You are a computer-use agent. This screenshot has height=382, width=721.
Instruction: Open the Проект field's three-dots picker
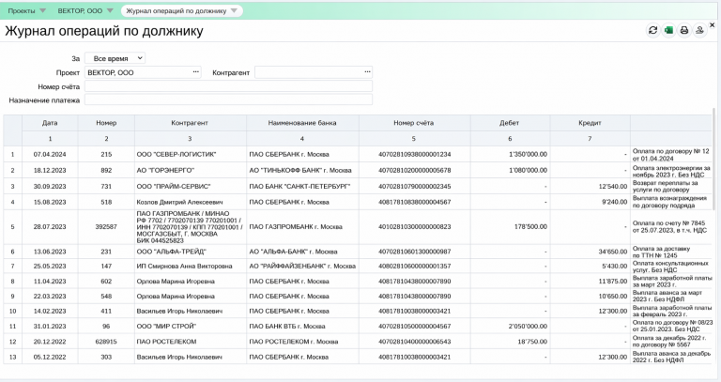[x=196, y=72]
